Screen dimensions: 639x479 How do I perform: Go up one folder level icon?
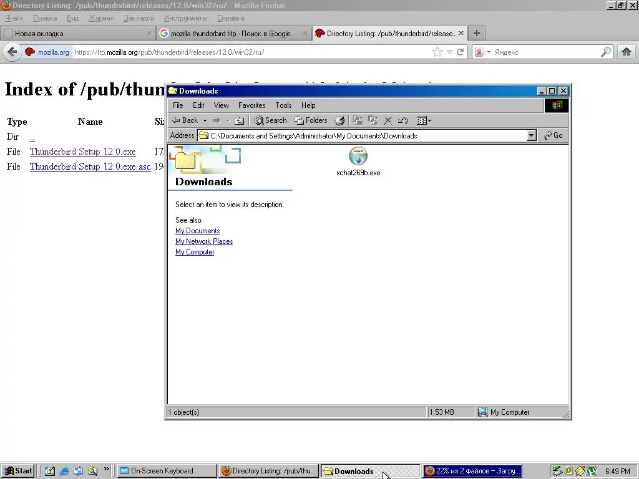[240, 120]
